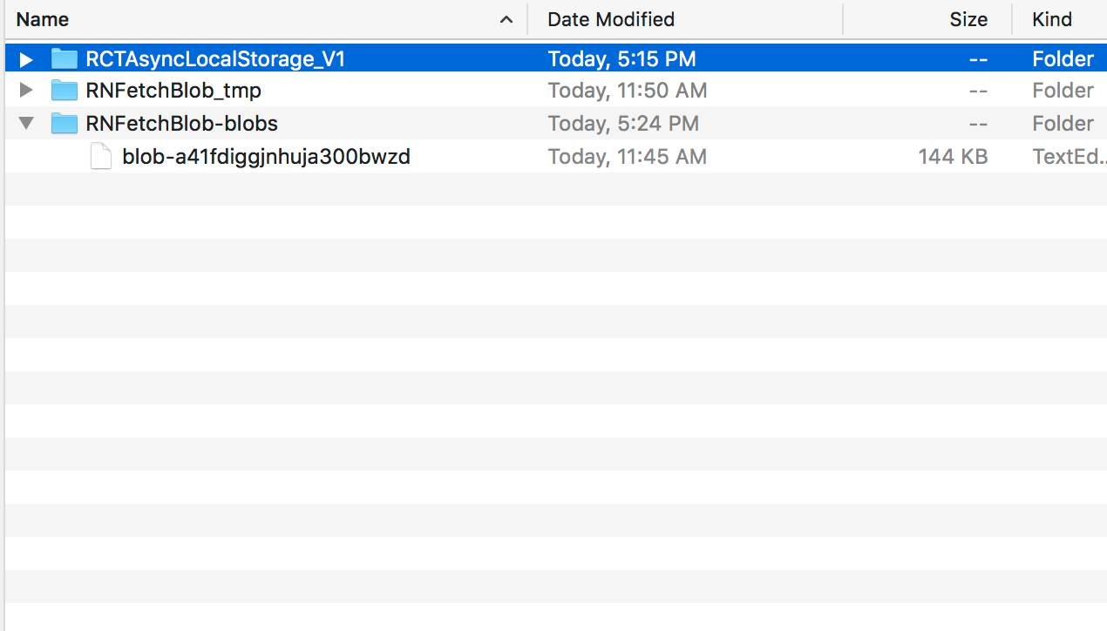Sort the list by Size column
The height and width of the screenshot is (631, 1107).
(968, 19)
